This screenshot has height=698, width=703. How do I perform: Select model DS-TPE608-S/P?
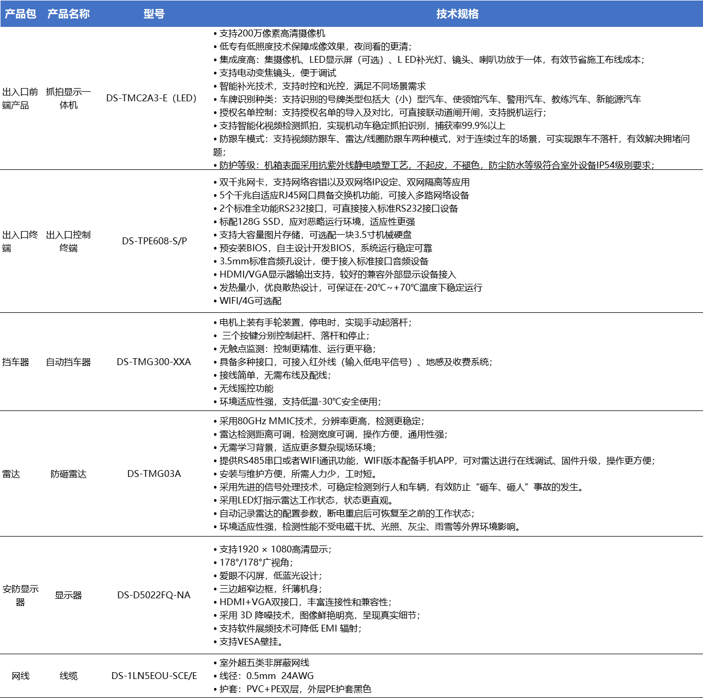pos(154,241)
